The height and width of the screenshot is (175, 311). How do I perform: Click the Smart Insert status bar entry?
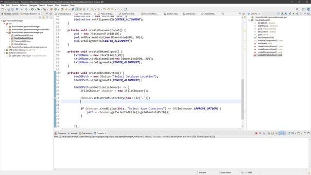pyautogui.click(x=225, y=173)
